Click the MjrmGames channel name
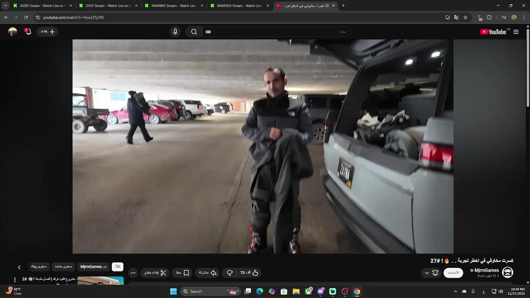This screenshot has width=530, height=298. (487, 270)
